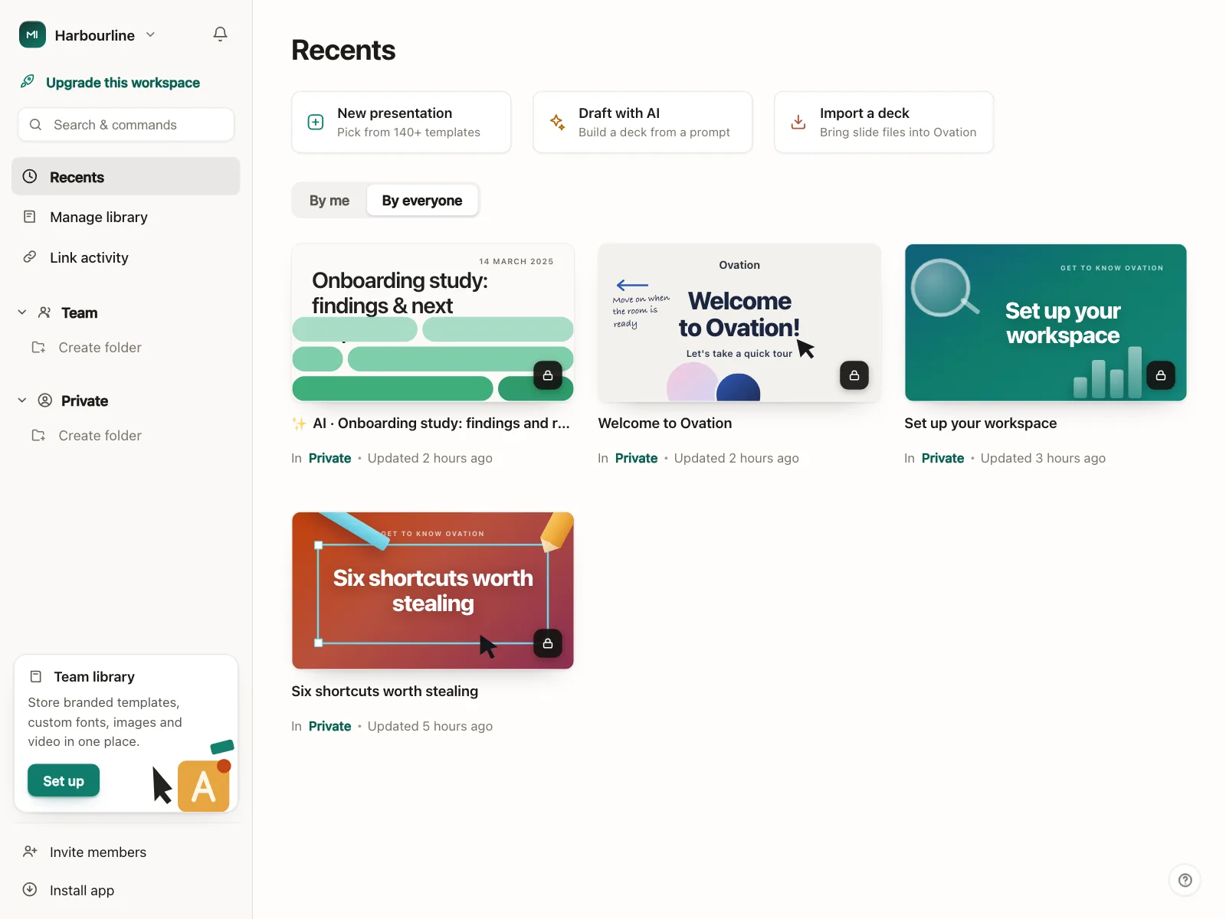
Task: Open the Six shortcuts worth stealing thumbnail
Action: click(x=433, y=590)
